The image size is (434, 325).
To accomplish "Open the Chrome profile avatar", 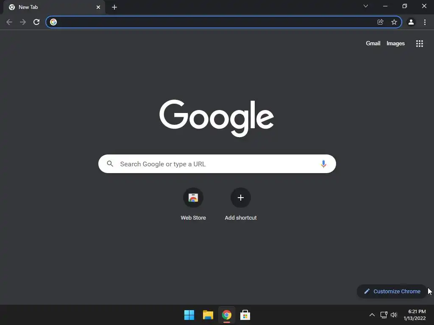I will [411, 22].
